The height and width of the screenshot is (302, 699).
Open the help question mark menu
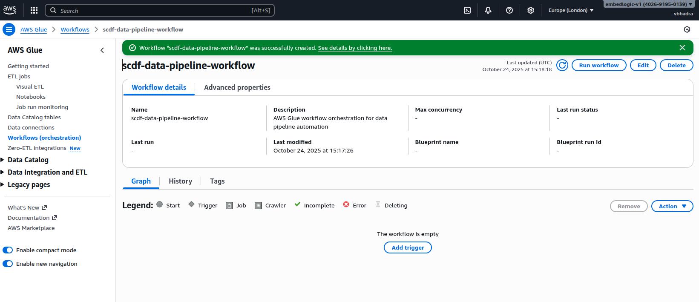[509, 10]
